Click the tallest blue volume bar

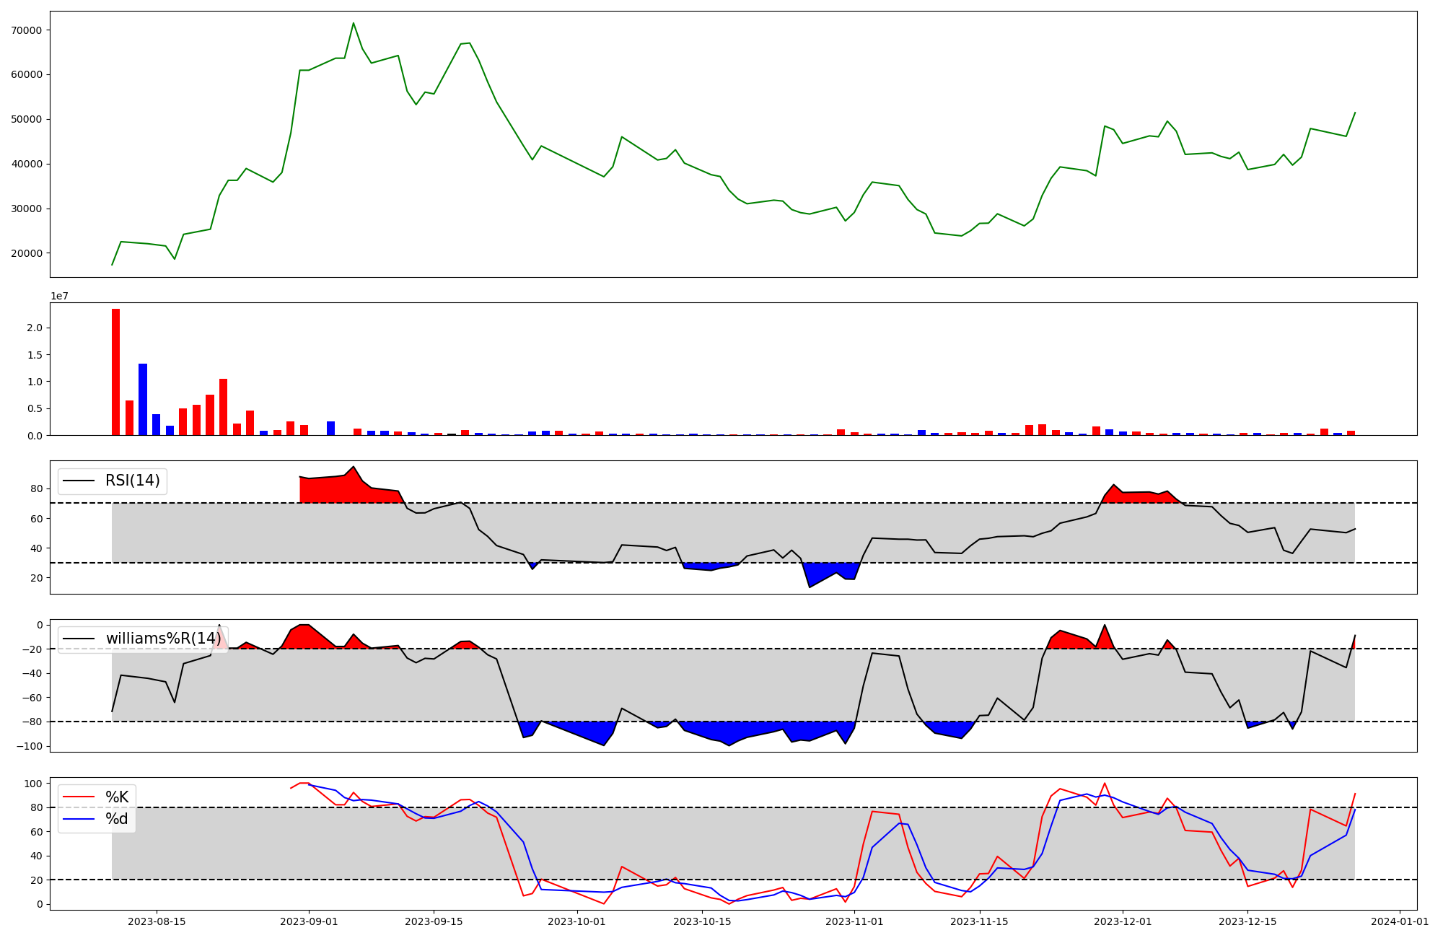click(x=143, y=399)
